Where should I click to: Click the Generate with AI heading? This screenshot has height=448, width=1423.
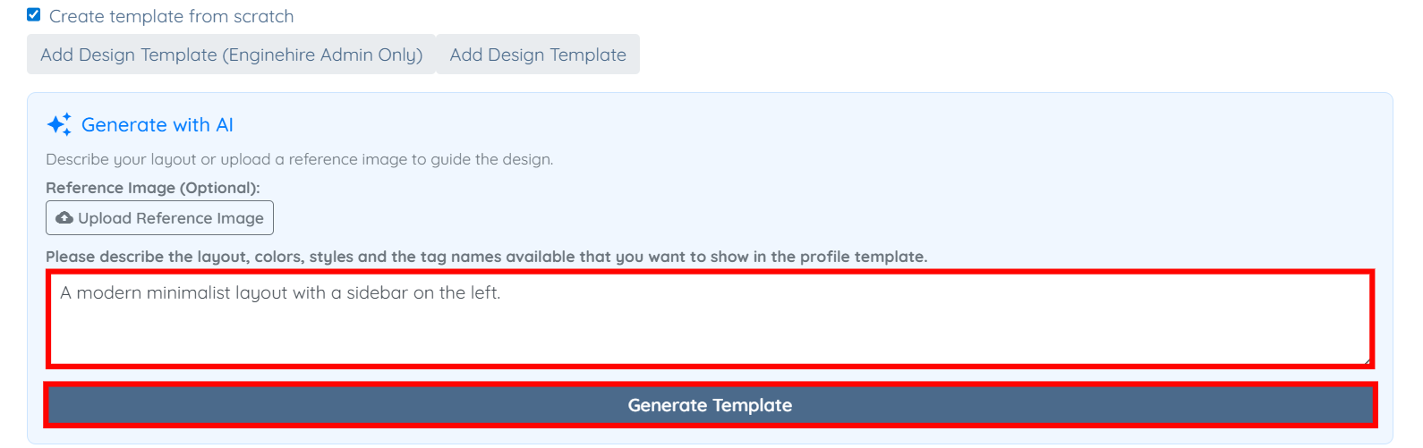[x=158, y=125]
